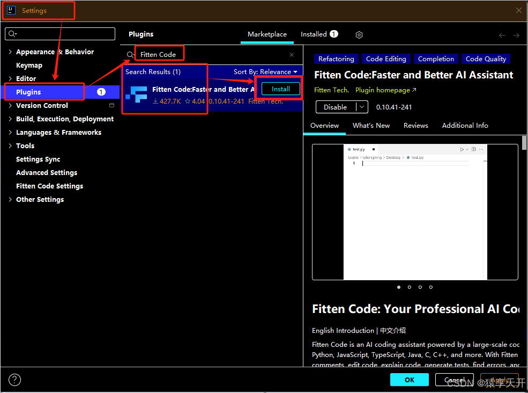Viewport: 528px width, 393px height.
Task: Click the Fitten Code plugin logo icon
Action: pos(136,95)
